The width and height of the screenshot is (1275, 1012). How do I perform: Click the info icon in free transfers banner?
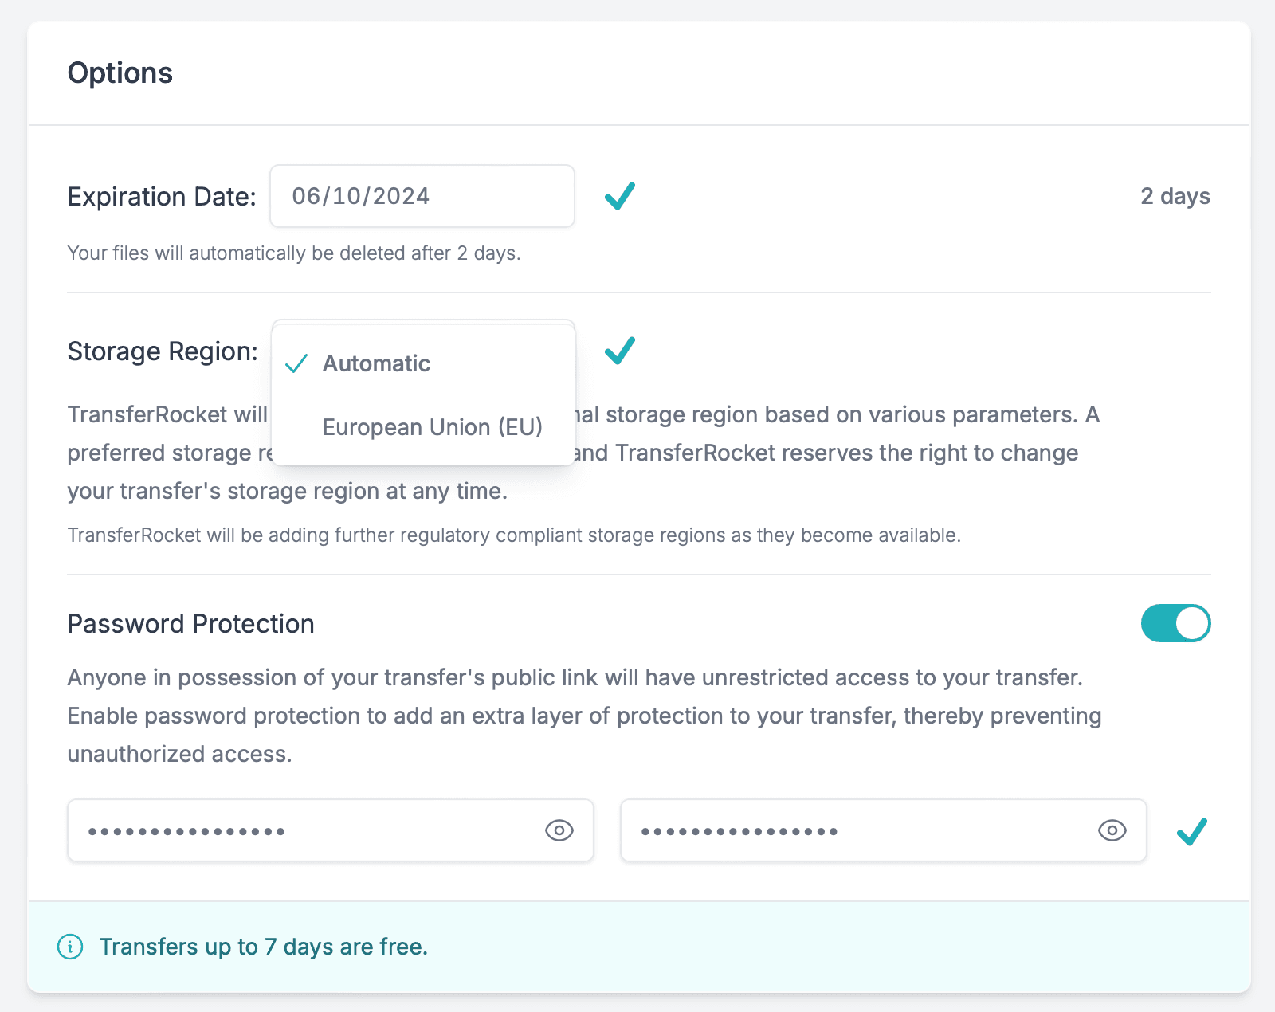70,947
